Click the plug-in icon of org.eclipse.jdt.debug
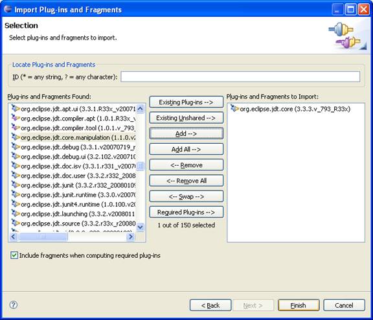 pos(16,147)
